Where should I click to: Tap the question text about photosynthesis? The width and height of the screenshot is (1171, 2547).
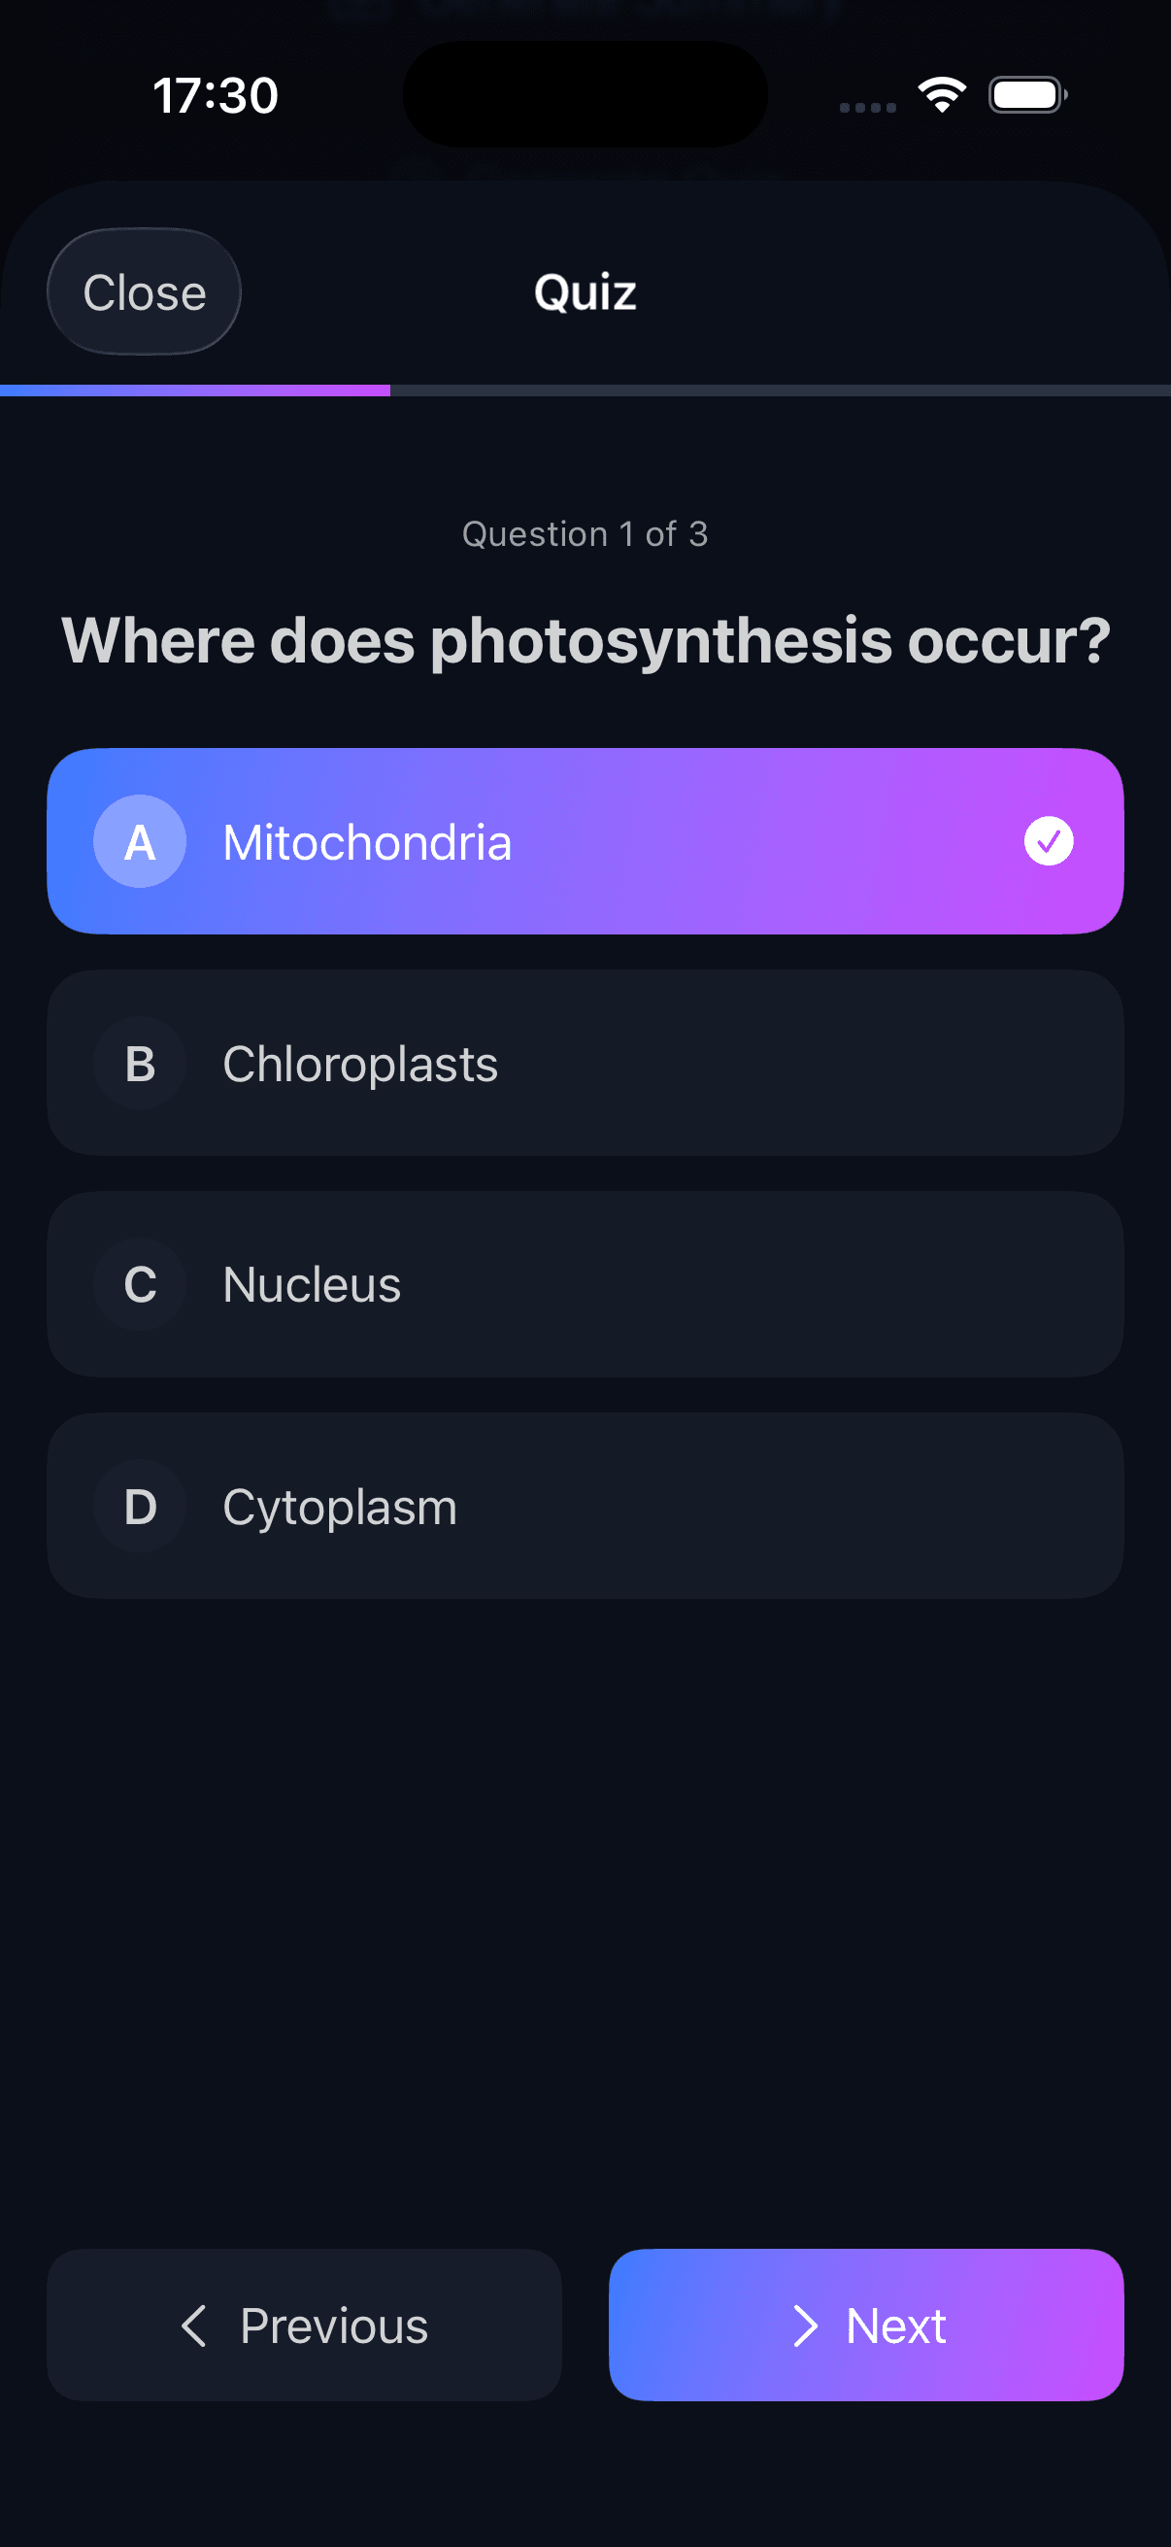(585, 639)
